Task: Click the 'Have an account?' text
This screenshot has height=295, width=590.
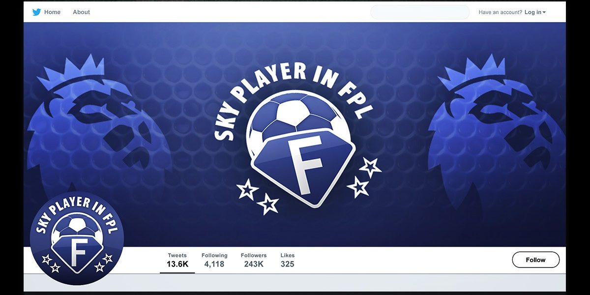Action: point(501,12)
